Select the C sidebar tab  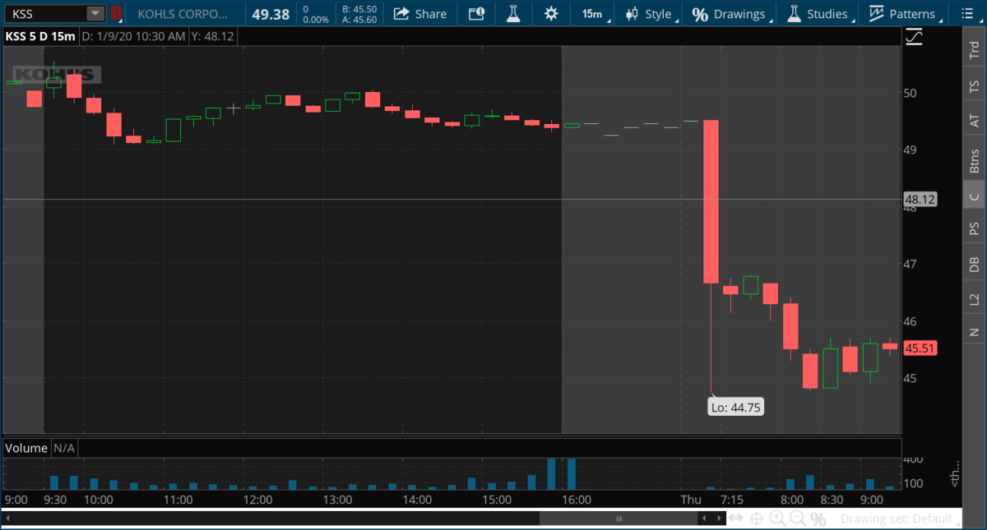click(x=975, y=196)
